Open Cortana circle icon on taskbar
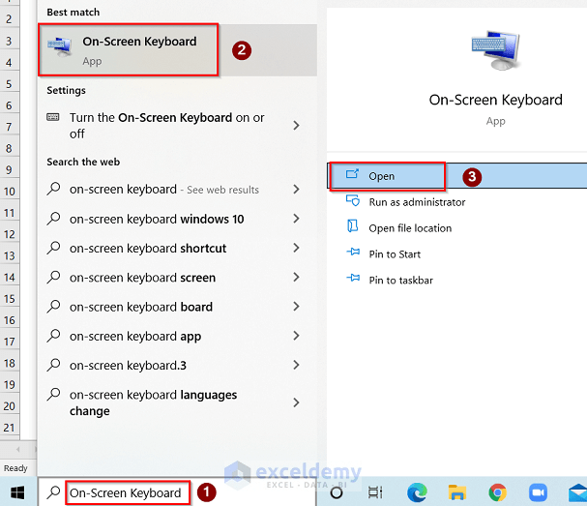This screenshot has height=506, width=587. tap(337, 492)
